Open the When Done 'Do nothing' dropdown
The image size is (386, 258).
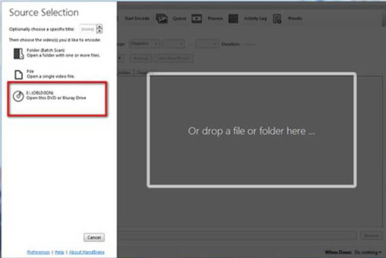(x=368, y=252)
